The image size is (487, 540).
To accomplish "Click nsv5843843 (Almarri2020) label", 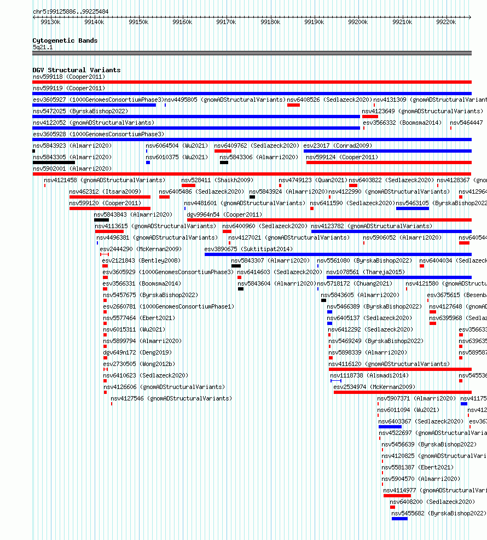I will click(x=133, y=214).
